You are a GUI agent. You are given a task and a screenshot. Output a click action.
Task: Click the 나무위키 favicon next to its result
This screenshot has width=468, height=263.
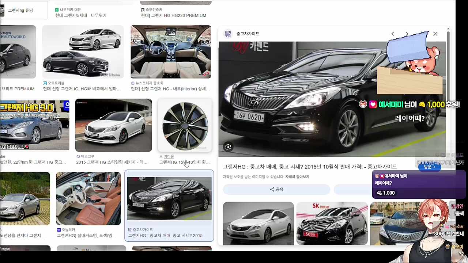click(57, 9)
